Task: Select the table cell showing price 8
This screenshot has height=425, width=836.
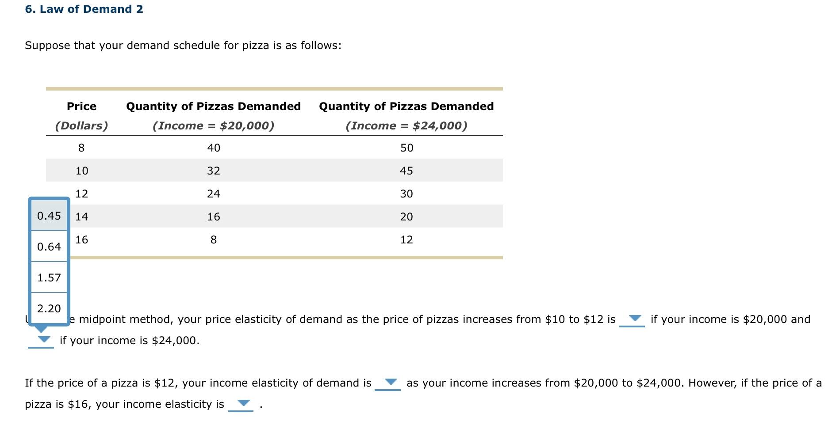Action: pos(81,148)
